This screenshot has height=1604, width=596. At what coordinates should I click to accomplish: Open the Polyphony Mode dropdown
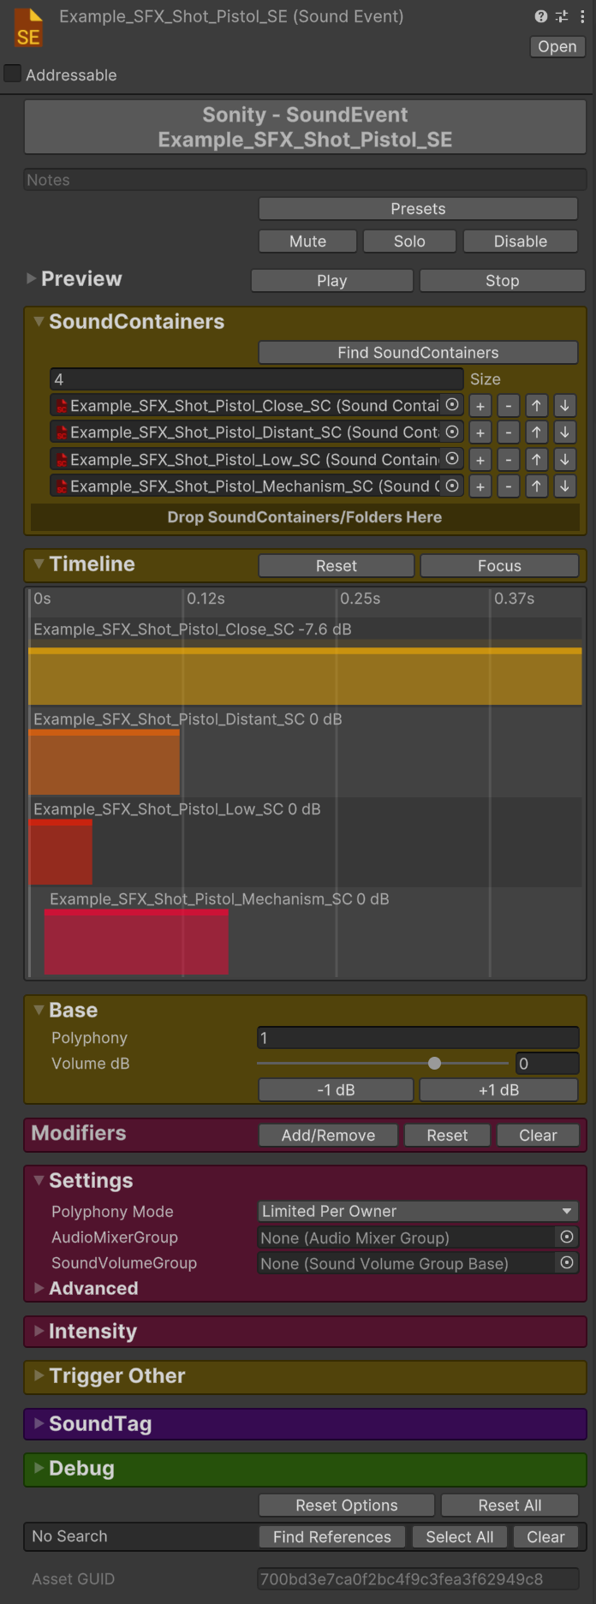pos(418,1211)
